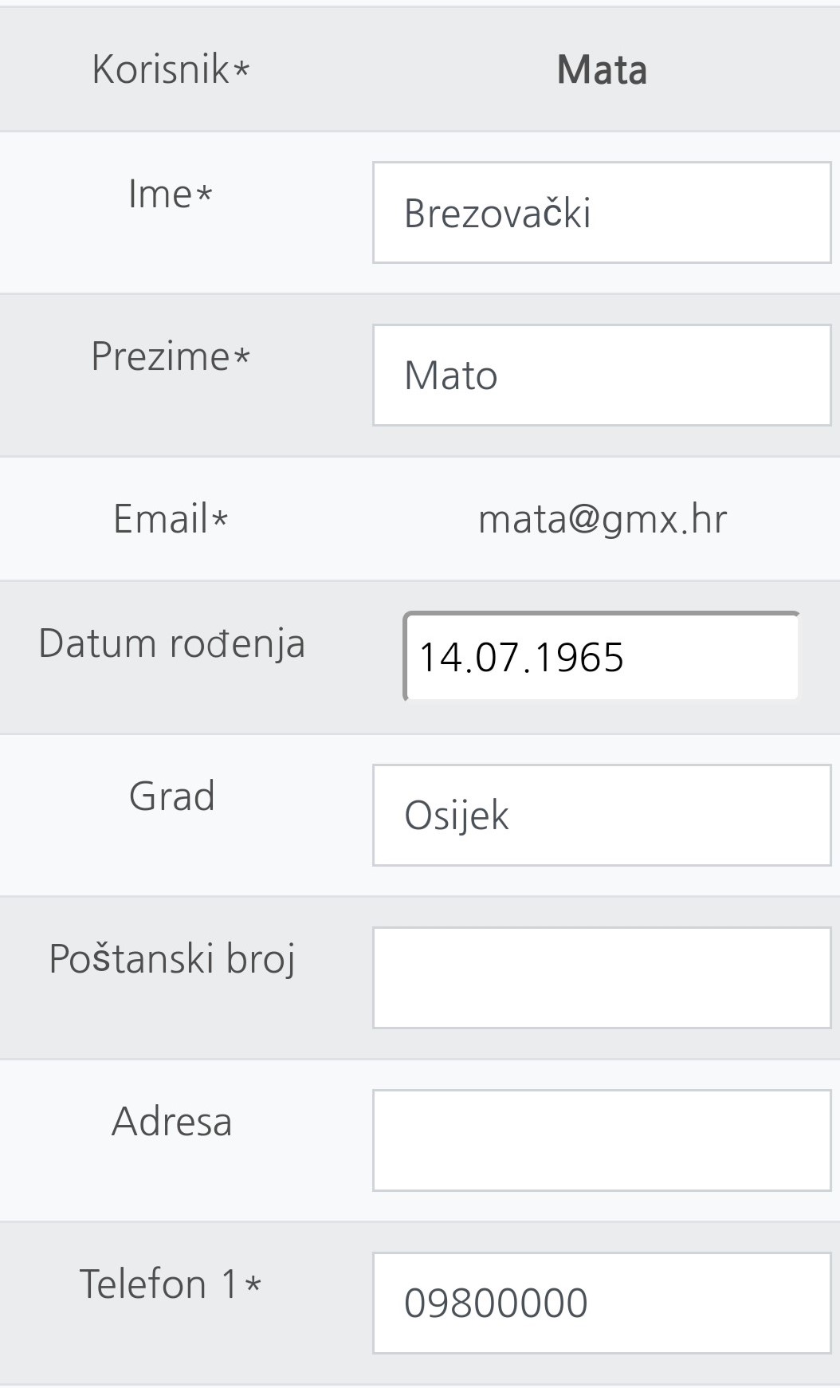
Task: Click the mata@gmx.hr email text
Action: pyautogui.click(x=603, y=519)
